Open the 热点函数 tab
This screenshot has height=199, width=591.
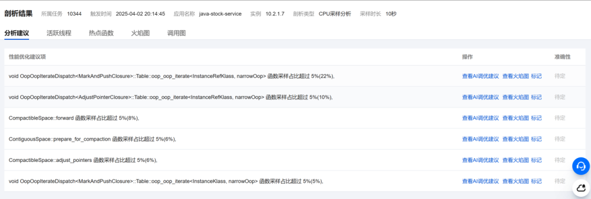pyautogui.click(x=101, y=33)
